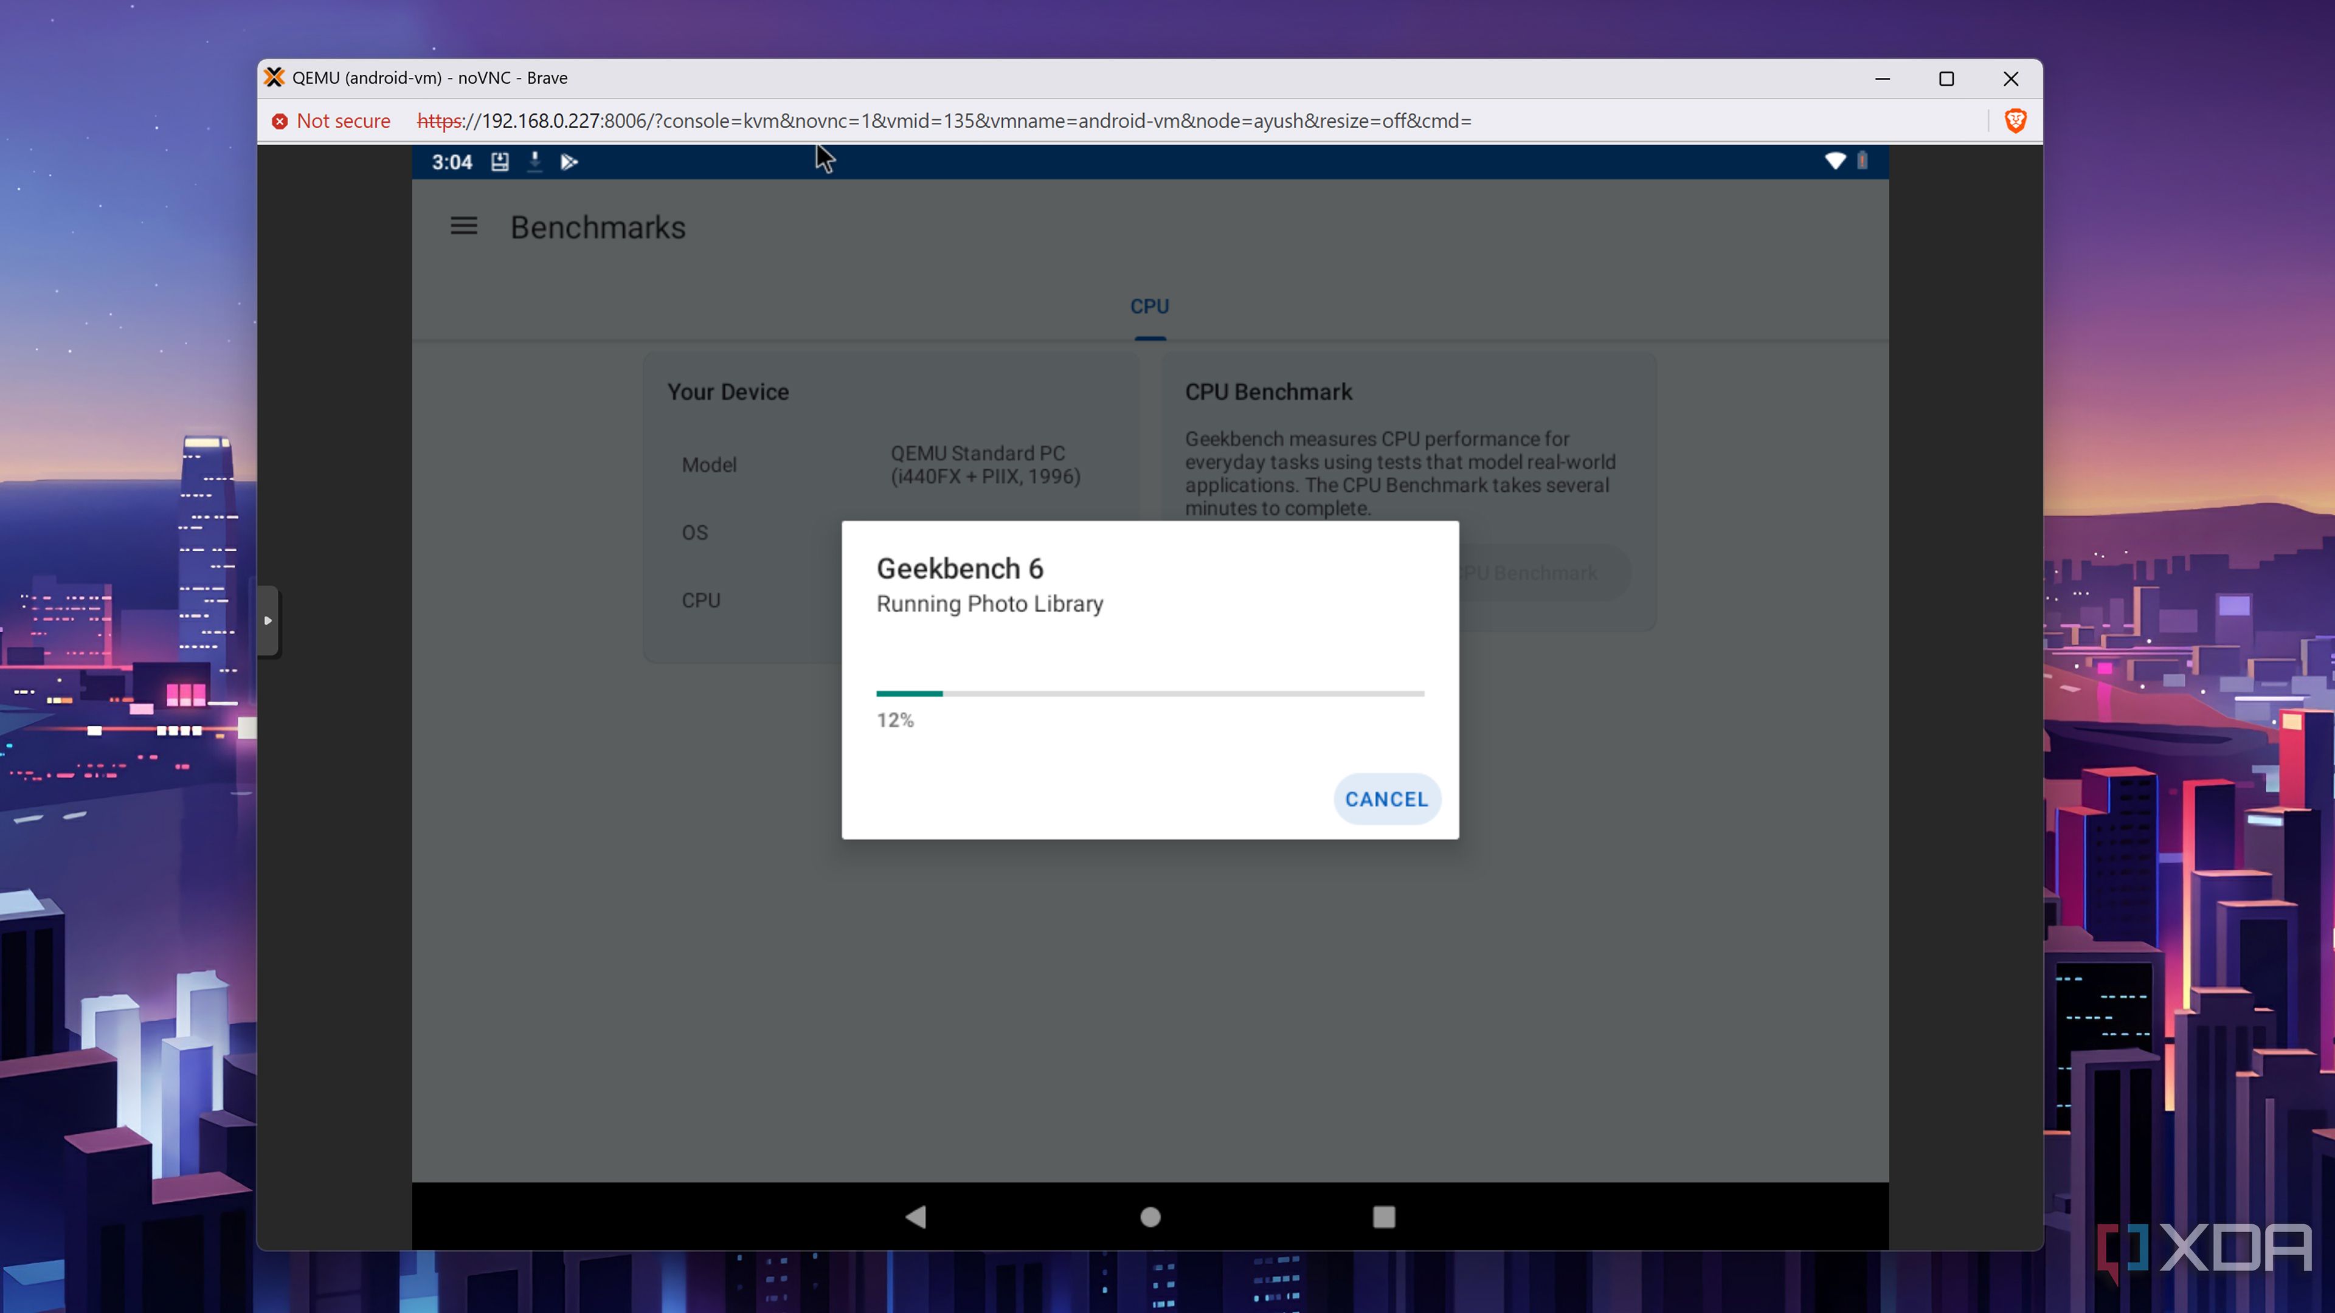
Task: Click the CPU Benchmark card heading
Action: click(x=1268, y=391)
